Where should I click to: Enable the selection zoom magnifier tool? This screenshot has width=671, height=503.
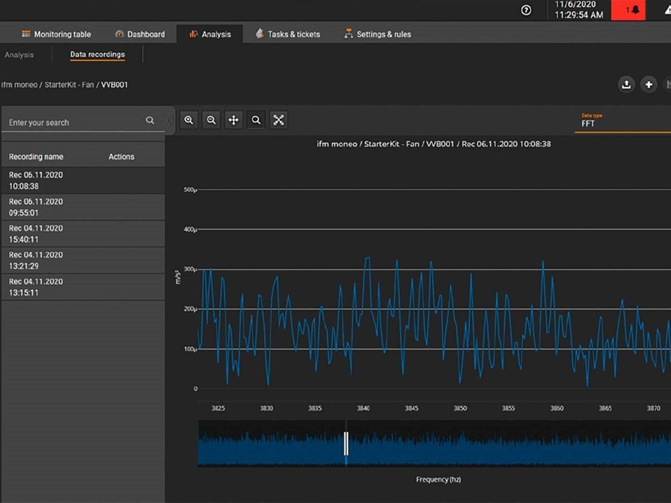click(x=256, y=120)
